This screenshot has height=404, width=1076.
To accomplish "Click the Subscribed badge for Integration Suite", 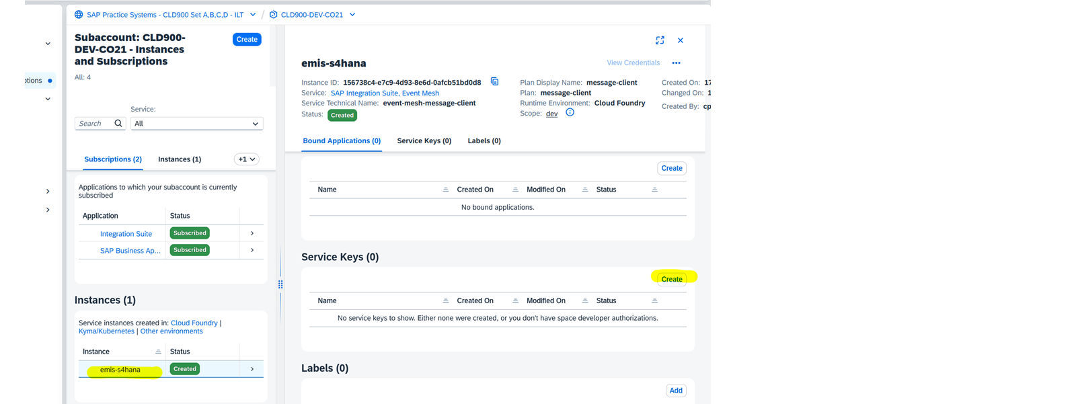I will coord(190,233).
